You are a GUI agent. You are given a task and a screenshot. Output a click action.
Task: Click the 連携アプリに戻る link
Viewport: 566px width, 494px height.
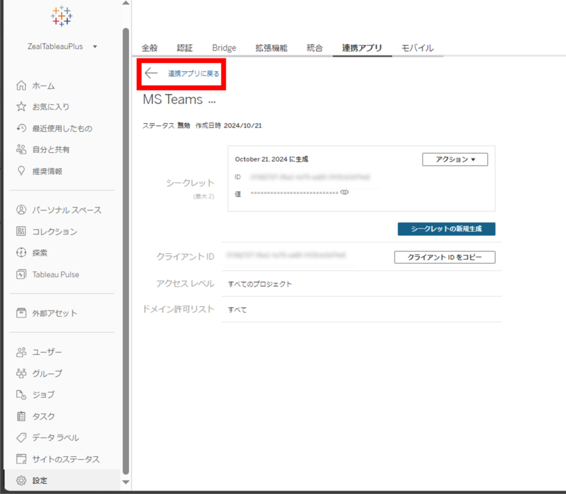point(194,74)
